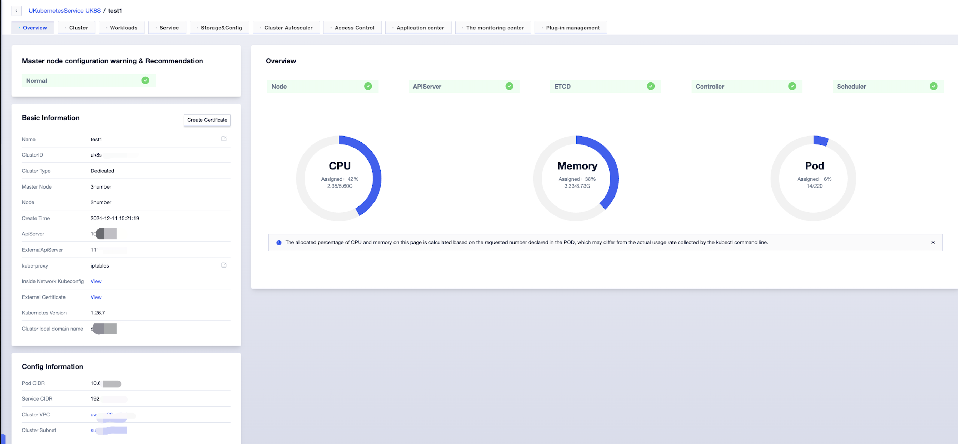The image size is (958, 444).
Task: Click the green check icon on Normal status
Action: pos(146,80)
